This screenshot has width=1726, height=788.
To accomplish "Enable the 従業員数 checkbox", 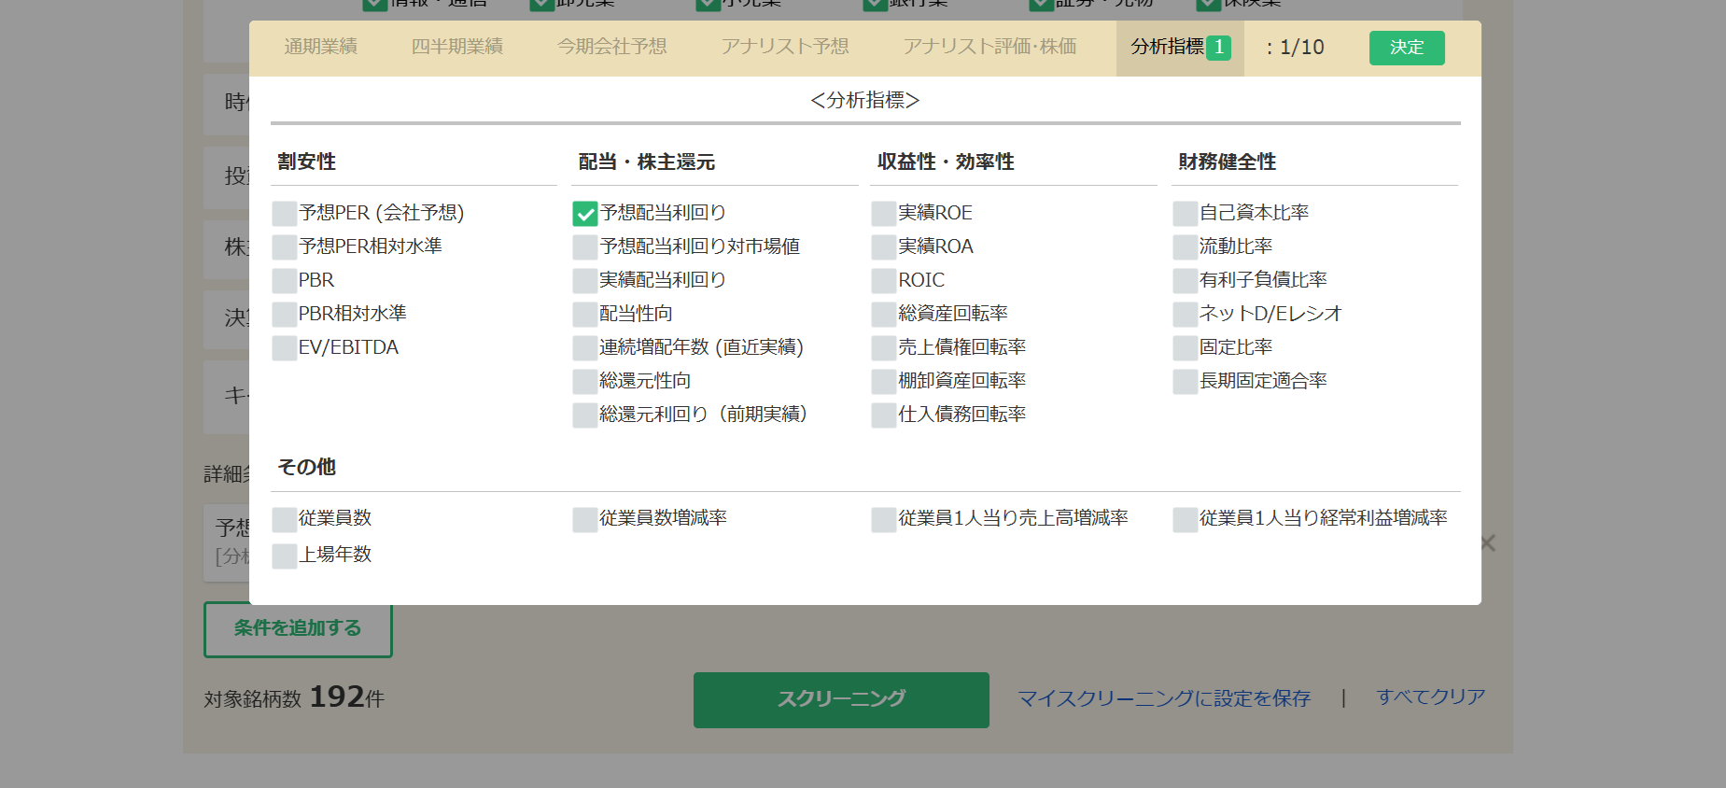I will (x=285, y=519).
